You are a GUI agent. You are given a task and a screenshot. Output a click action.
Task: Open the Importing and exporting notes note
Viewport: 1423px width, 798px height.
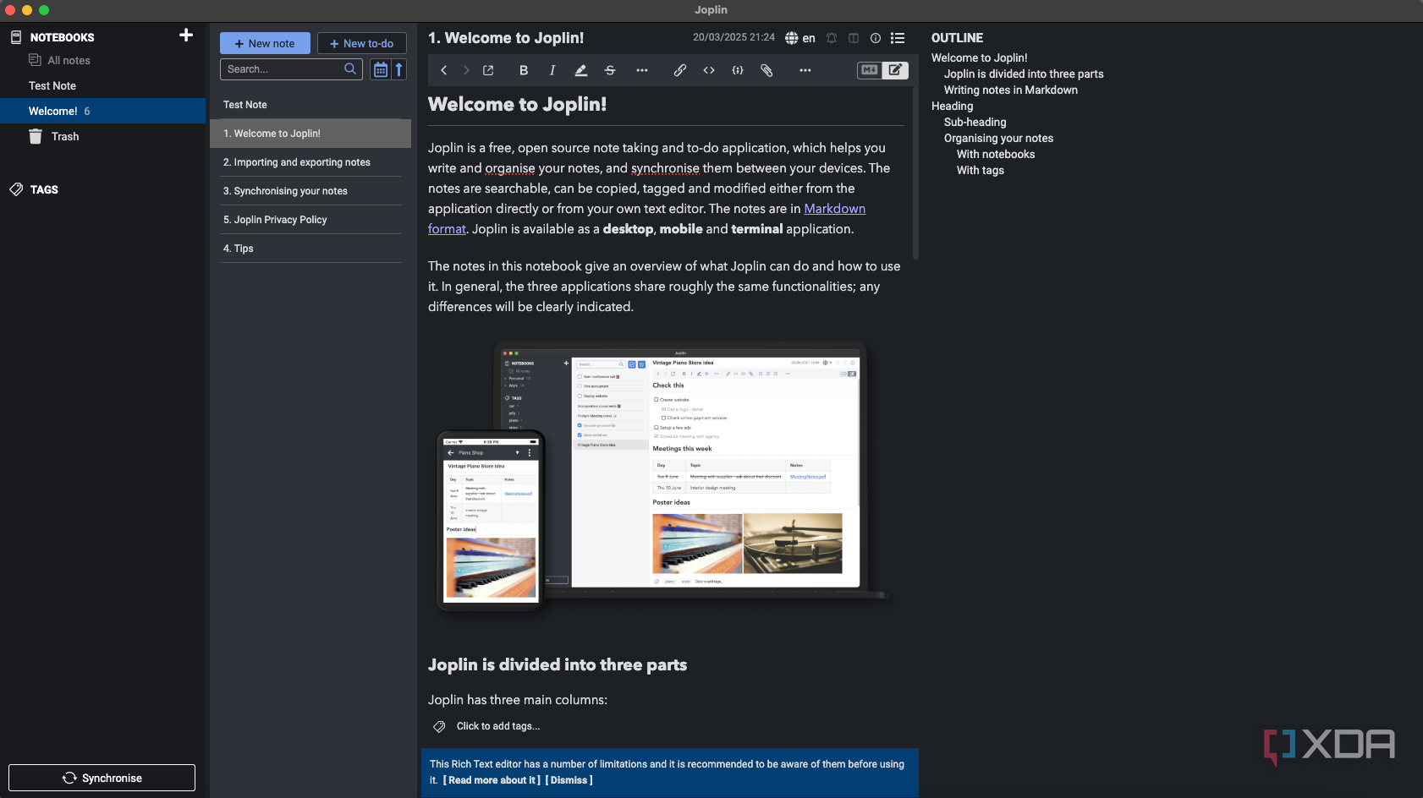click(x=302, y=162)
